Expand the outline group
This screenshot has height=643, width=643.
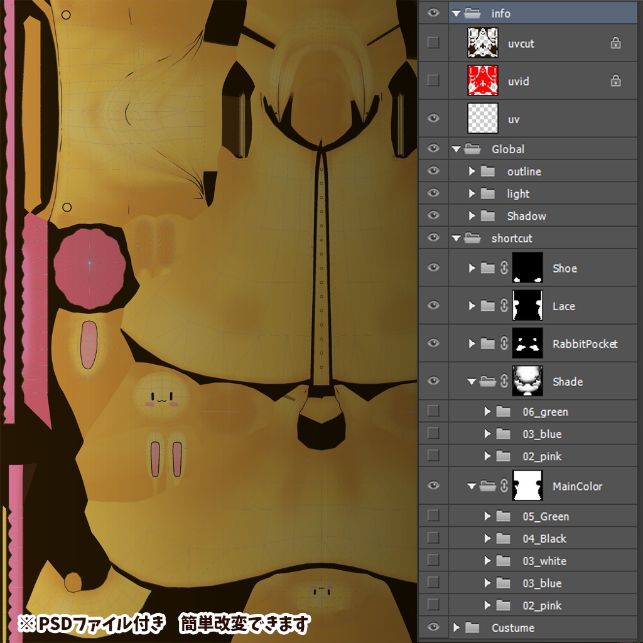pos(472,171)
